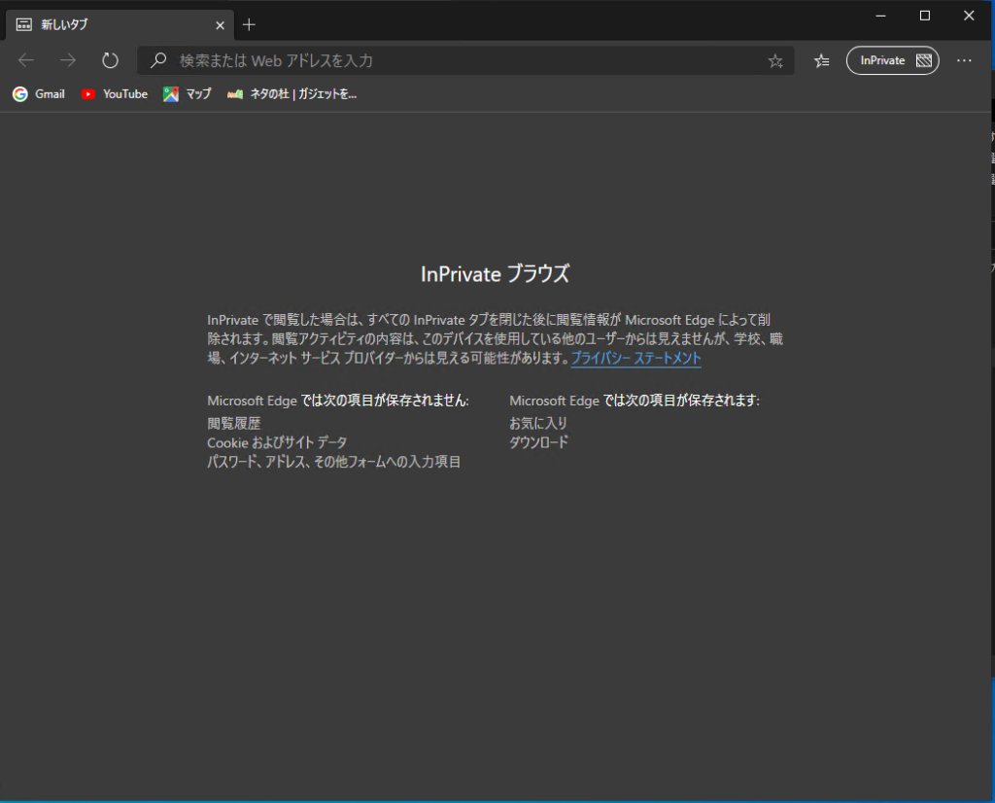
Task: Click the search magnifier icon in address bar
Action: [x=158, y=60]
